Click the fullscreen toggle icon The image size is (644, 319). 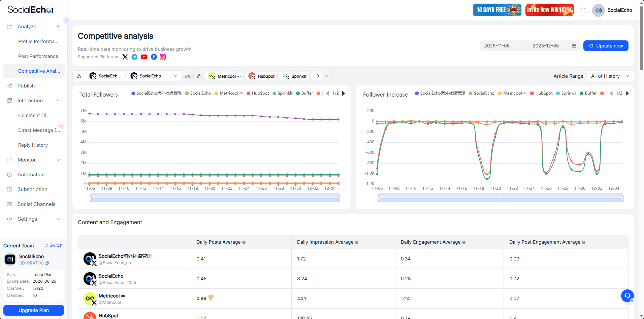click(583, 10)
